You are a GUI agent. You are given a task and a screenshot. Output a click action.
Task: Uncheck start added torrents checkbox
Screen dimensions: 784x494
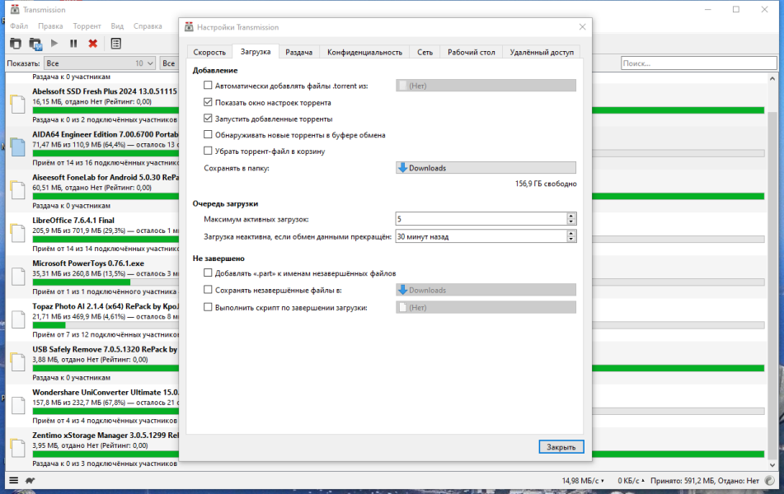[x=208, y=119]
